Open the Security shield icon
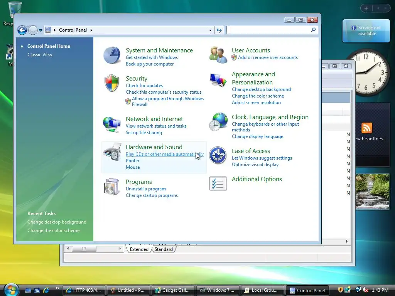395x296 pixels. click(x=112, y=83)
